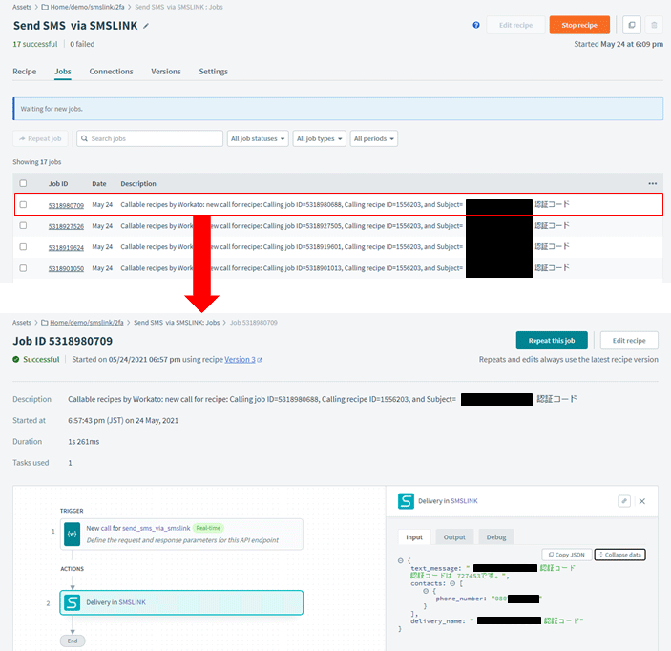Check the box for job 5318980709
The image size is (671, 651).
click(23, 204)
